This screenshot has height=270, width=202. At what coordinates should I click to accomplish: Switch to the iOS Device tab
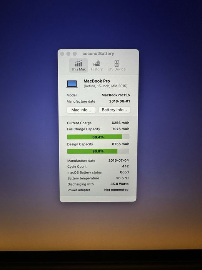tap(117, 66)
